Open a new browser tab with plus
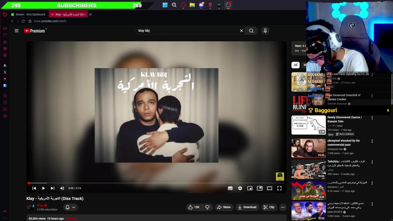Viewport: 393px width, 221px height. [x=90, y=14]
